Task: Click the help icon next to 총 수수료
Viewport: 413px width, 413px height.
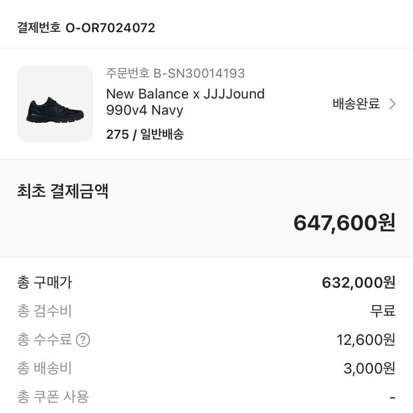Action: pyautogui.click(x=83, y=340)
